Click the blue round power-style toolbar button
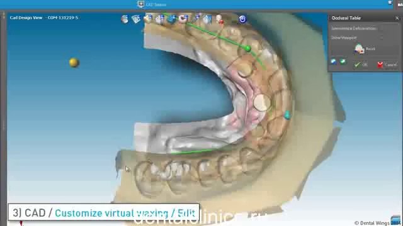Viewport: 403px width, 226px height. tap(242, 19)
